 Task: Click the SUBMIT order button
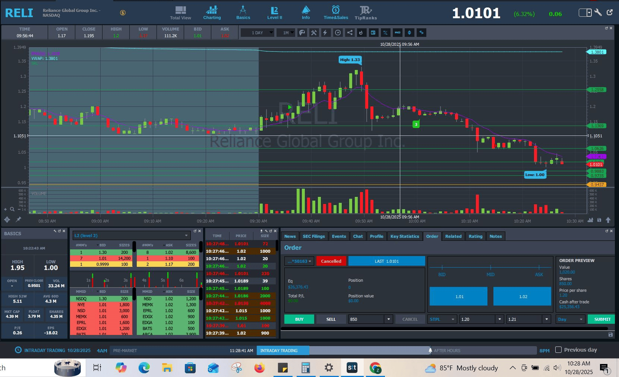coord(602,319)
